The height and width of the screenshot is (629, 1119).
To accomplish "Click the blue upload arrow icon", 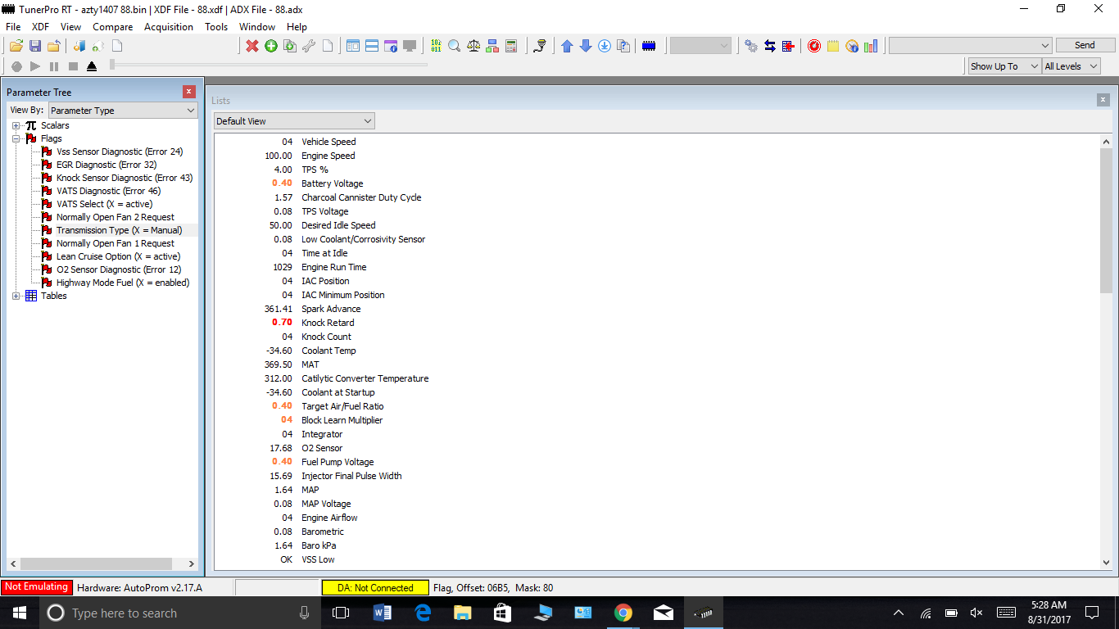I will coord(567,46).
